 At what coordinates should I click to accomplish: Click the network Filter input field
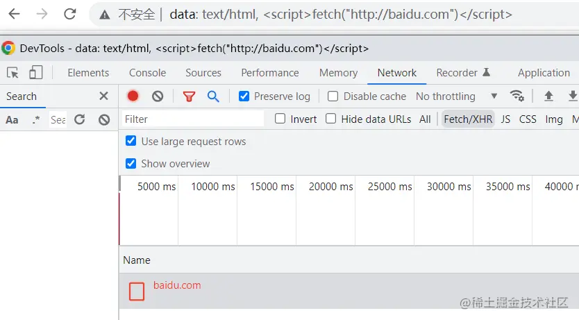(193, 119)
